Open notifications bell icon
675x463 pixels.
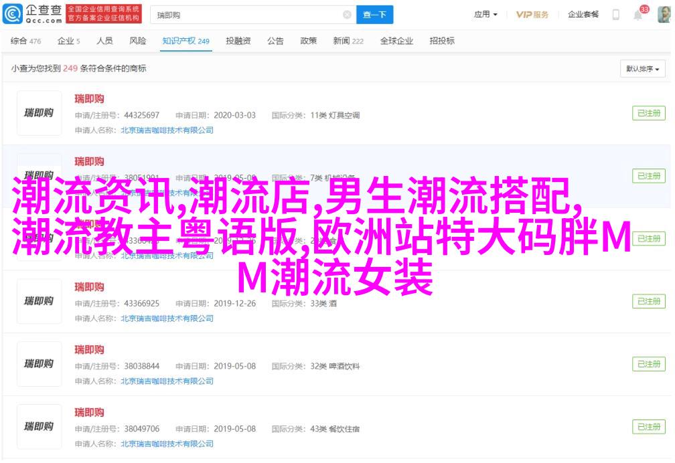[x=638, y=15]
